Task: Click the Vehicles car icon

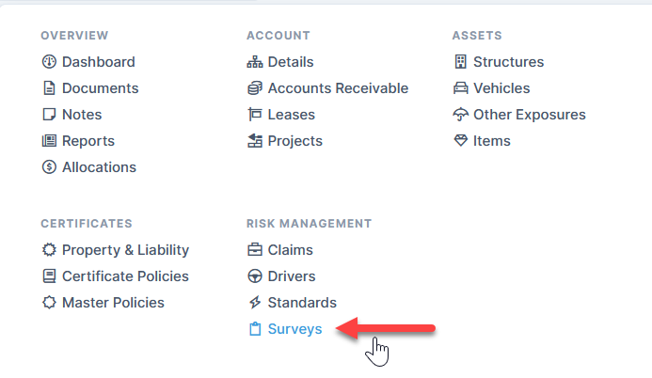Action: tap(461, 88)
